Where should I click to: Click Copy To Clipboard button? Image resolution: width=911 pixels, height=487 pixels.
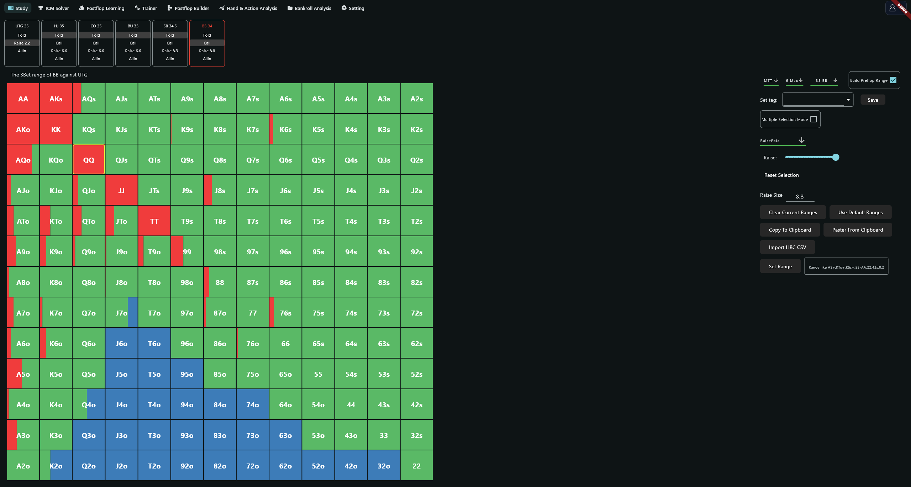pos(790,230)
